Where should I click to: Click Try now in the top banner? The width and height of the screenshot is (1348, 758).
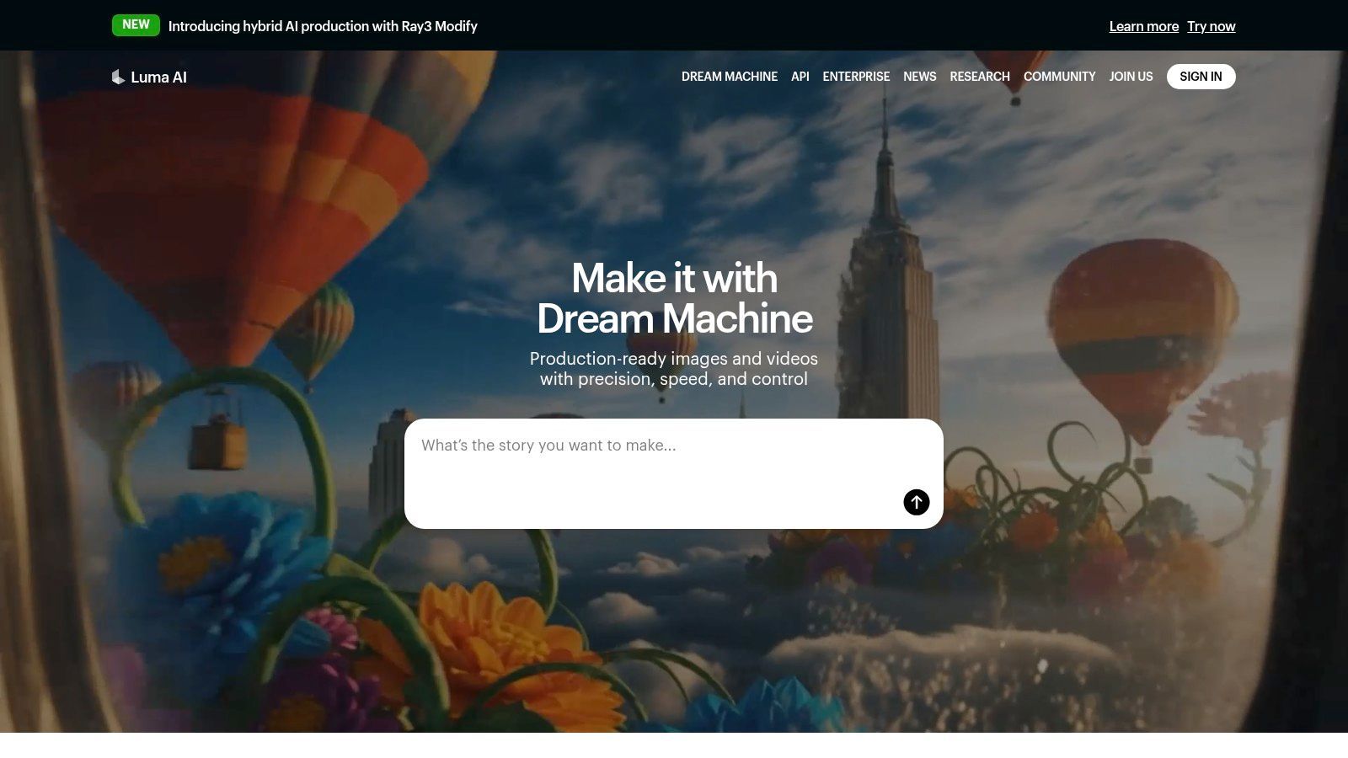point(1211,26)
